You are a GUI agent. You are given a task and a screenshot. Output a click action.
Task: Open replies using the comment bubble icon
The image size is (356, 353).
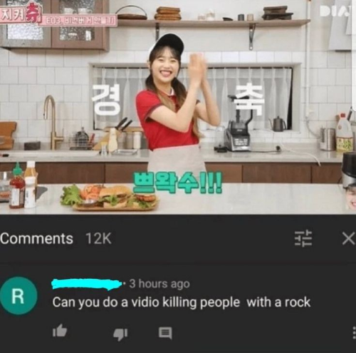coord(165,333)
